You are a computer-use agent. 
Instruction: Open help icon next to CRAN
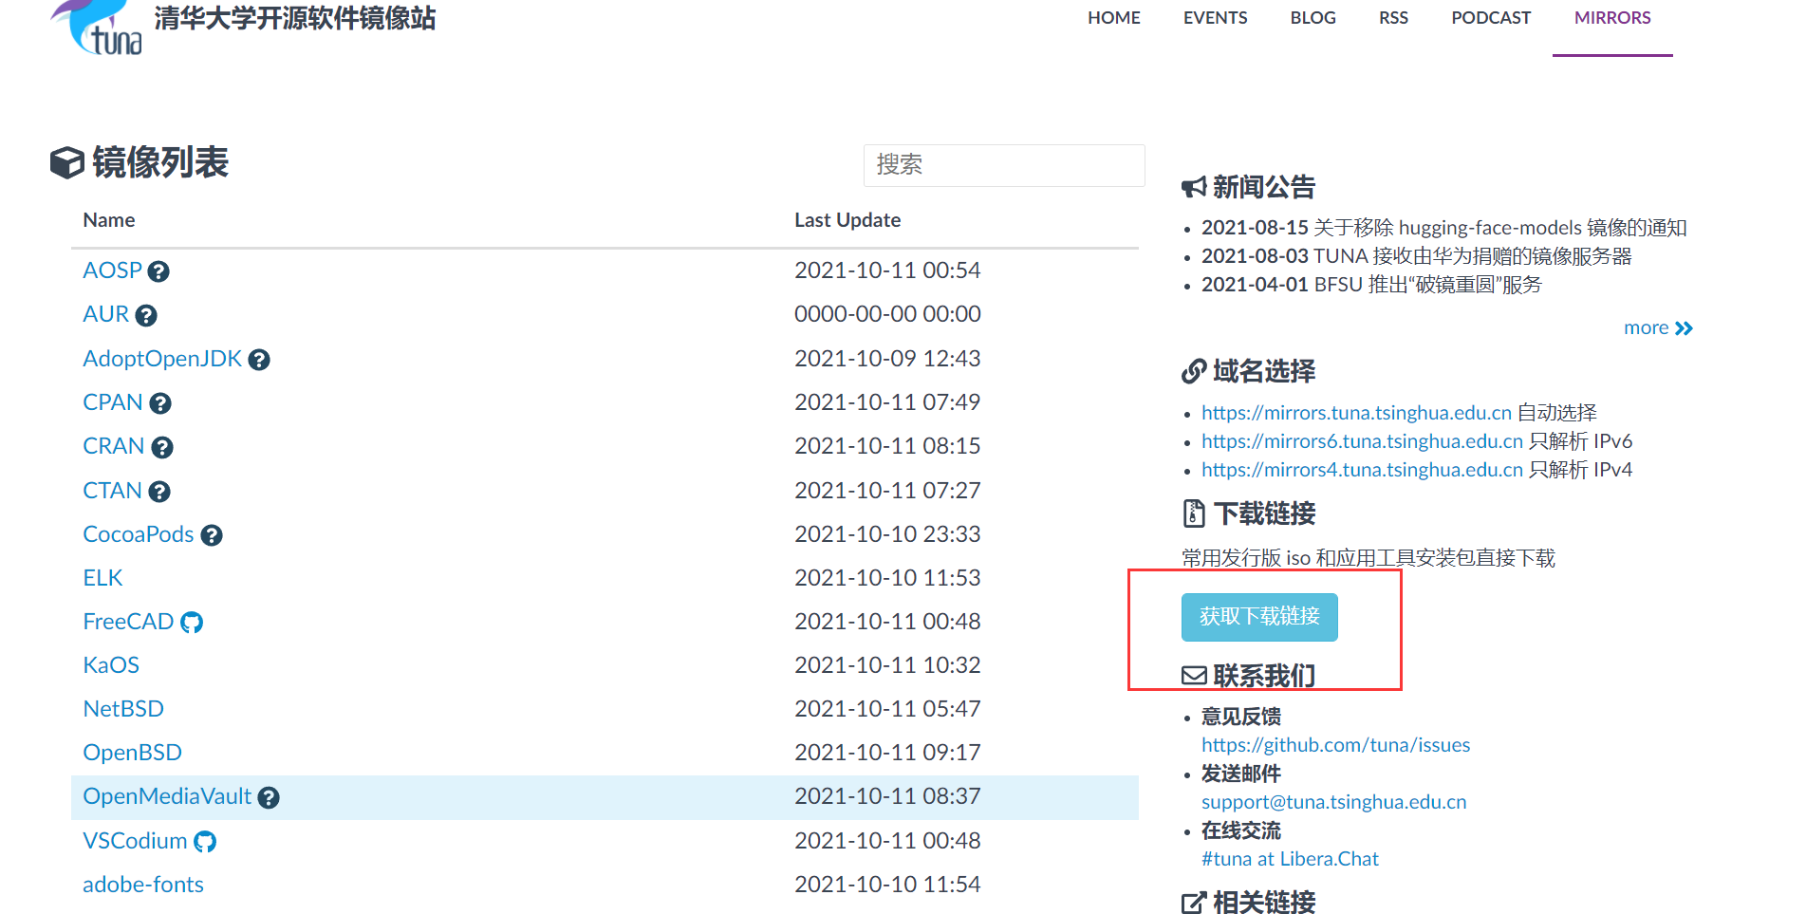[x=162, y=448]
